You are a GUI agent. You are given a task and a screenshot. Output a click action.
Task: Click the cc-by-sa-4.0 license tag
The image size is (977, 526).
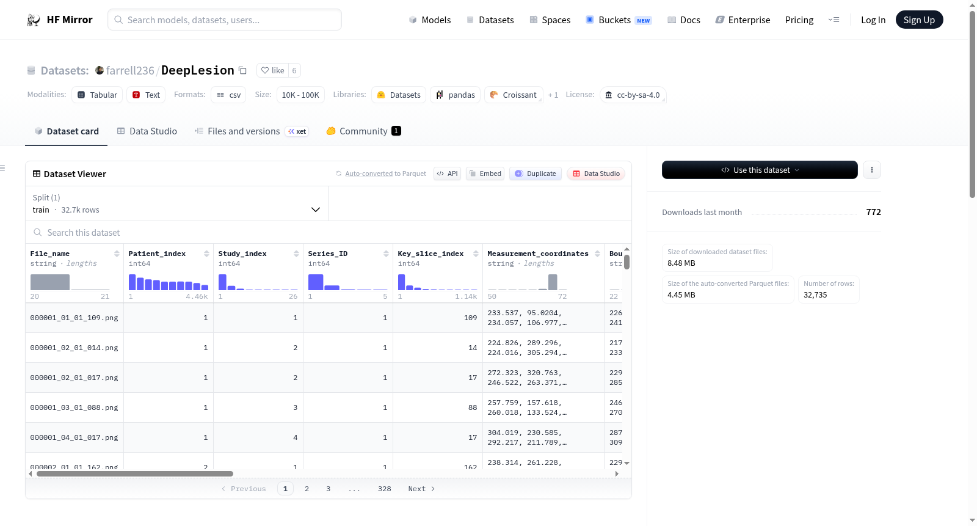coord(633,95)
